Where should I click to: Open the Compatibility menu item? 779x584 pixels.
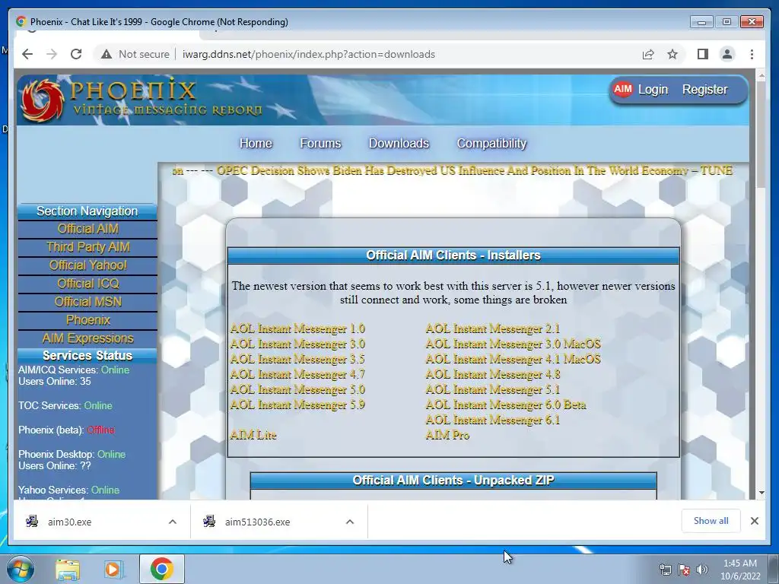click(492, 143)
